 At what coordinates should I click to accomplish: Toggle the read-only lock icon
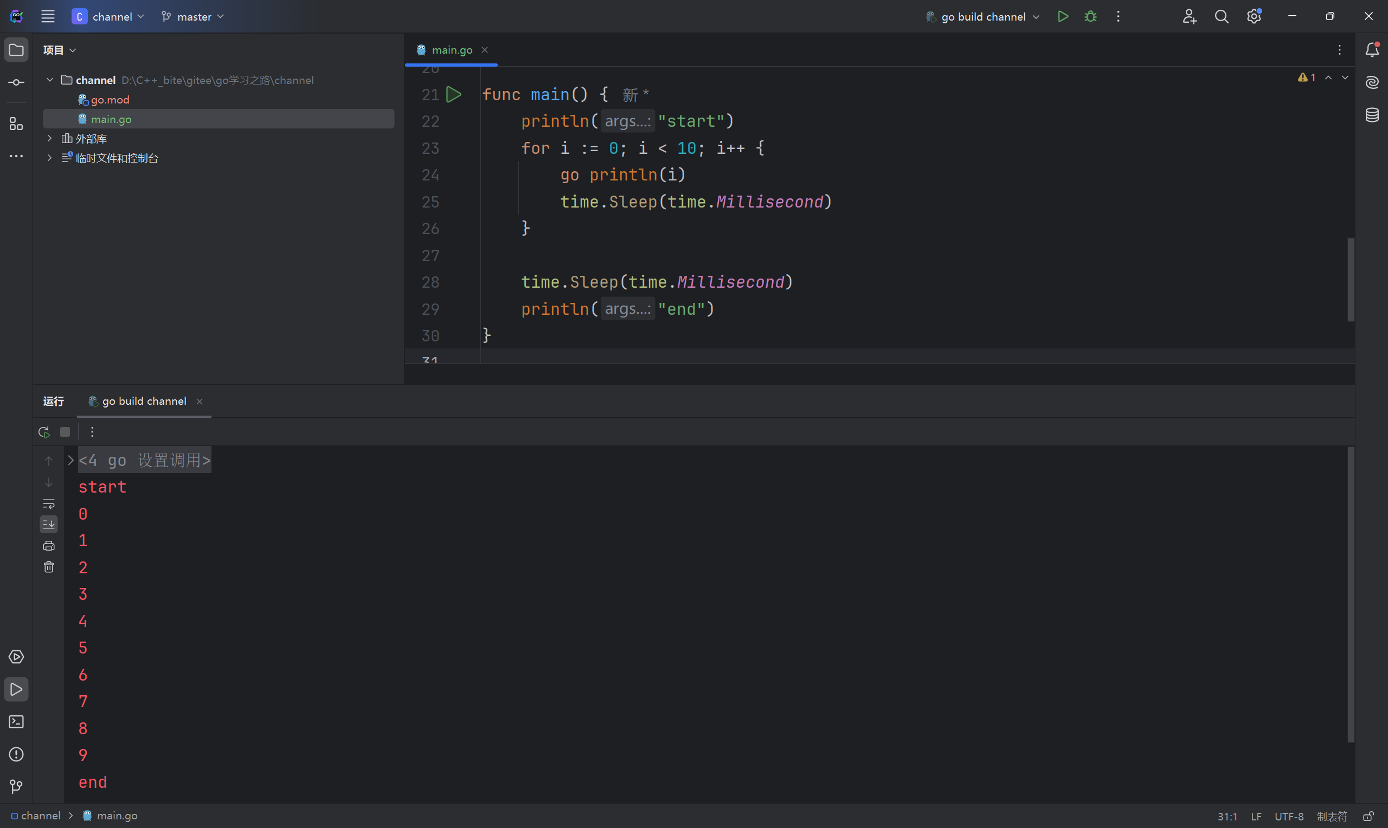point(1368,816)
